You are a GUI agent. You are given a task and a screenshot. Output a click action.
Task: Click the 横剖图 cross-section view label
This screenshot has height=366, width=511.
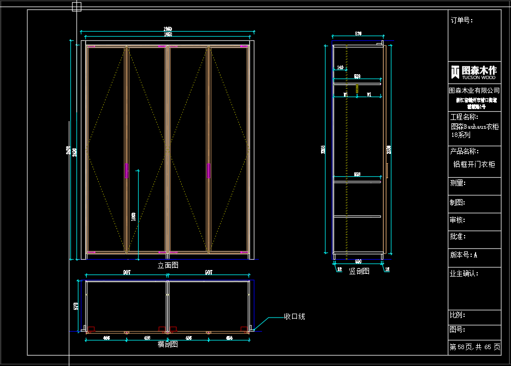pyautogui.click(x=168, y=344)
